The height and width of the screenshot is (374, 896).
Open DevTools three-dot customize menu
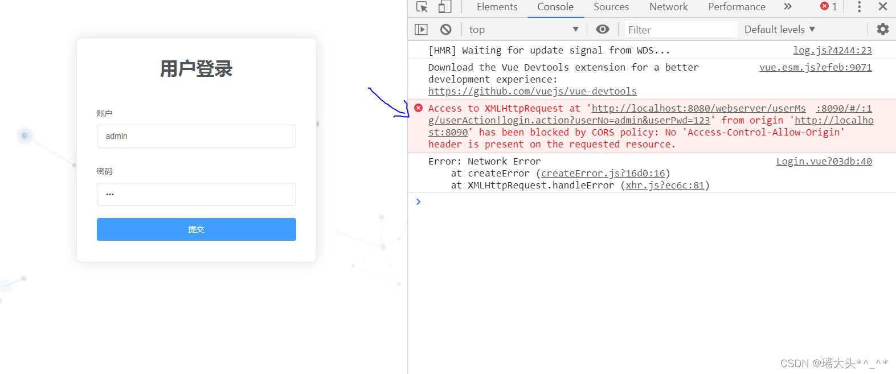pos(860,7)
